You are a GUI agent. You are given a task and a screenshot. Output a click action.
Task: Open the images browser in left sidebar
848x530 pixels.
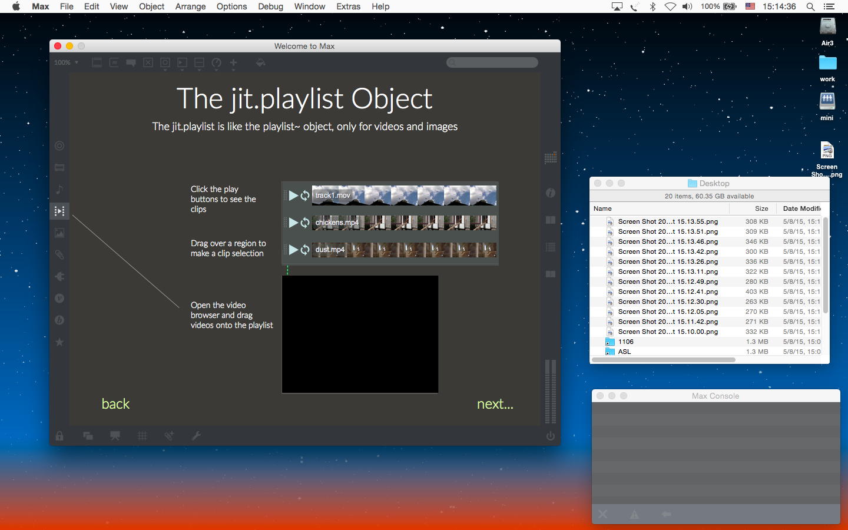point(59,233)
